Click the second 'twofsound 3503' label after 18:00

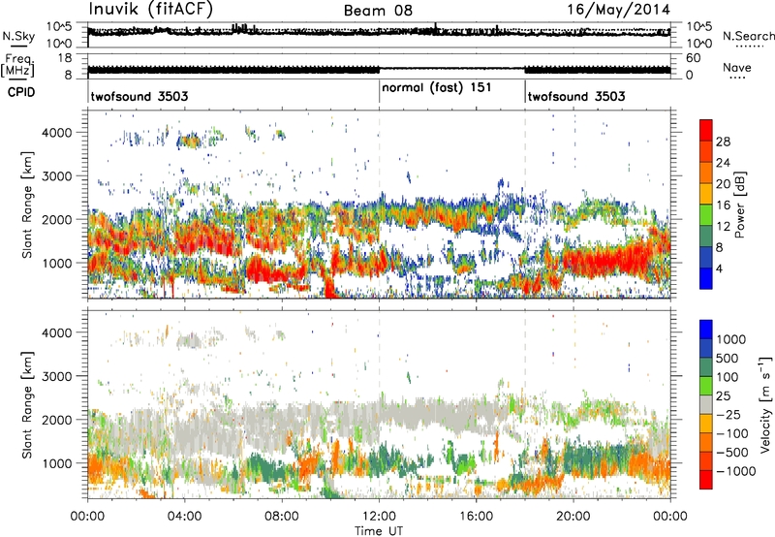pyautogui.click(x=576, y=96)
